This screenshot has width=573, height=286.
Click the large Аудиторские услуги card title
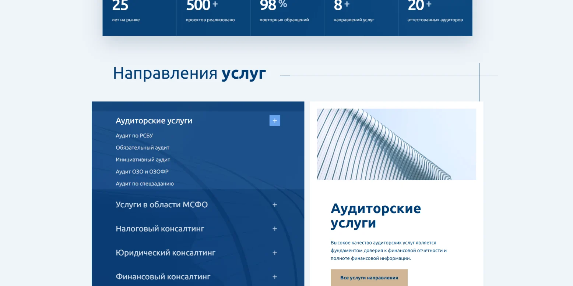pos(376,216)
